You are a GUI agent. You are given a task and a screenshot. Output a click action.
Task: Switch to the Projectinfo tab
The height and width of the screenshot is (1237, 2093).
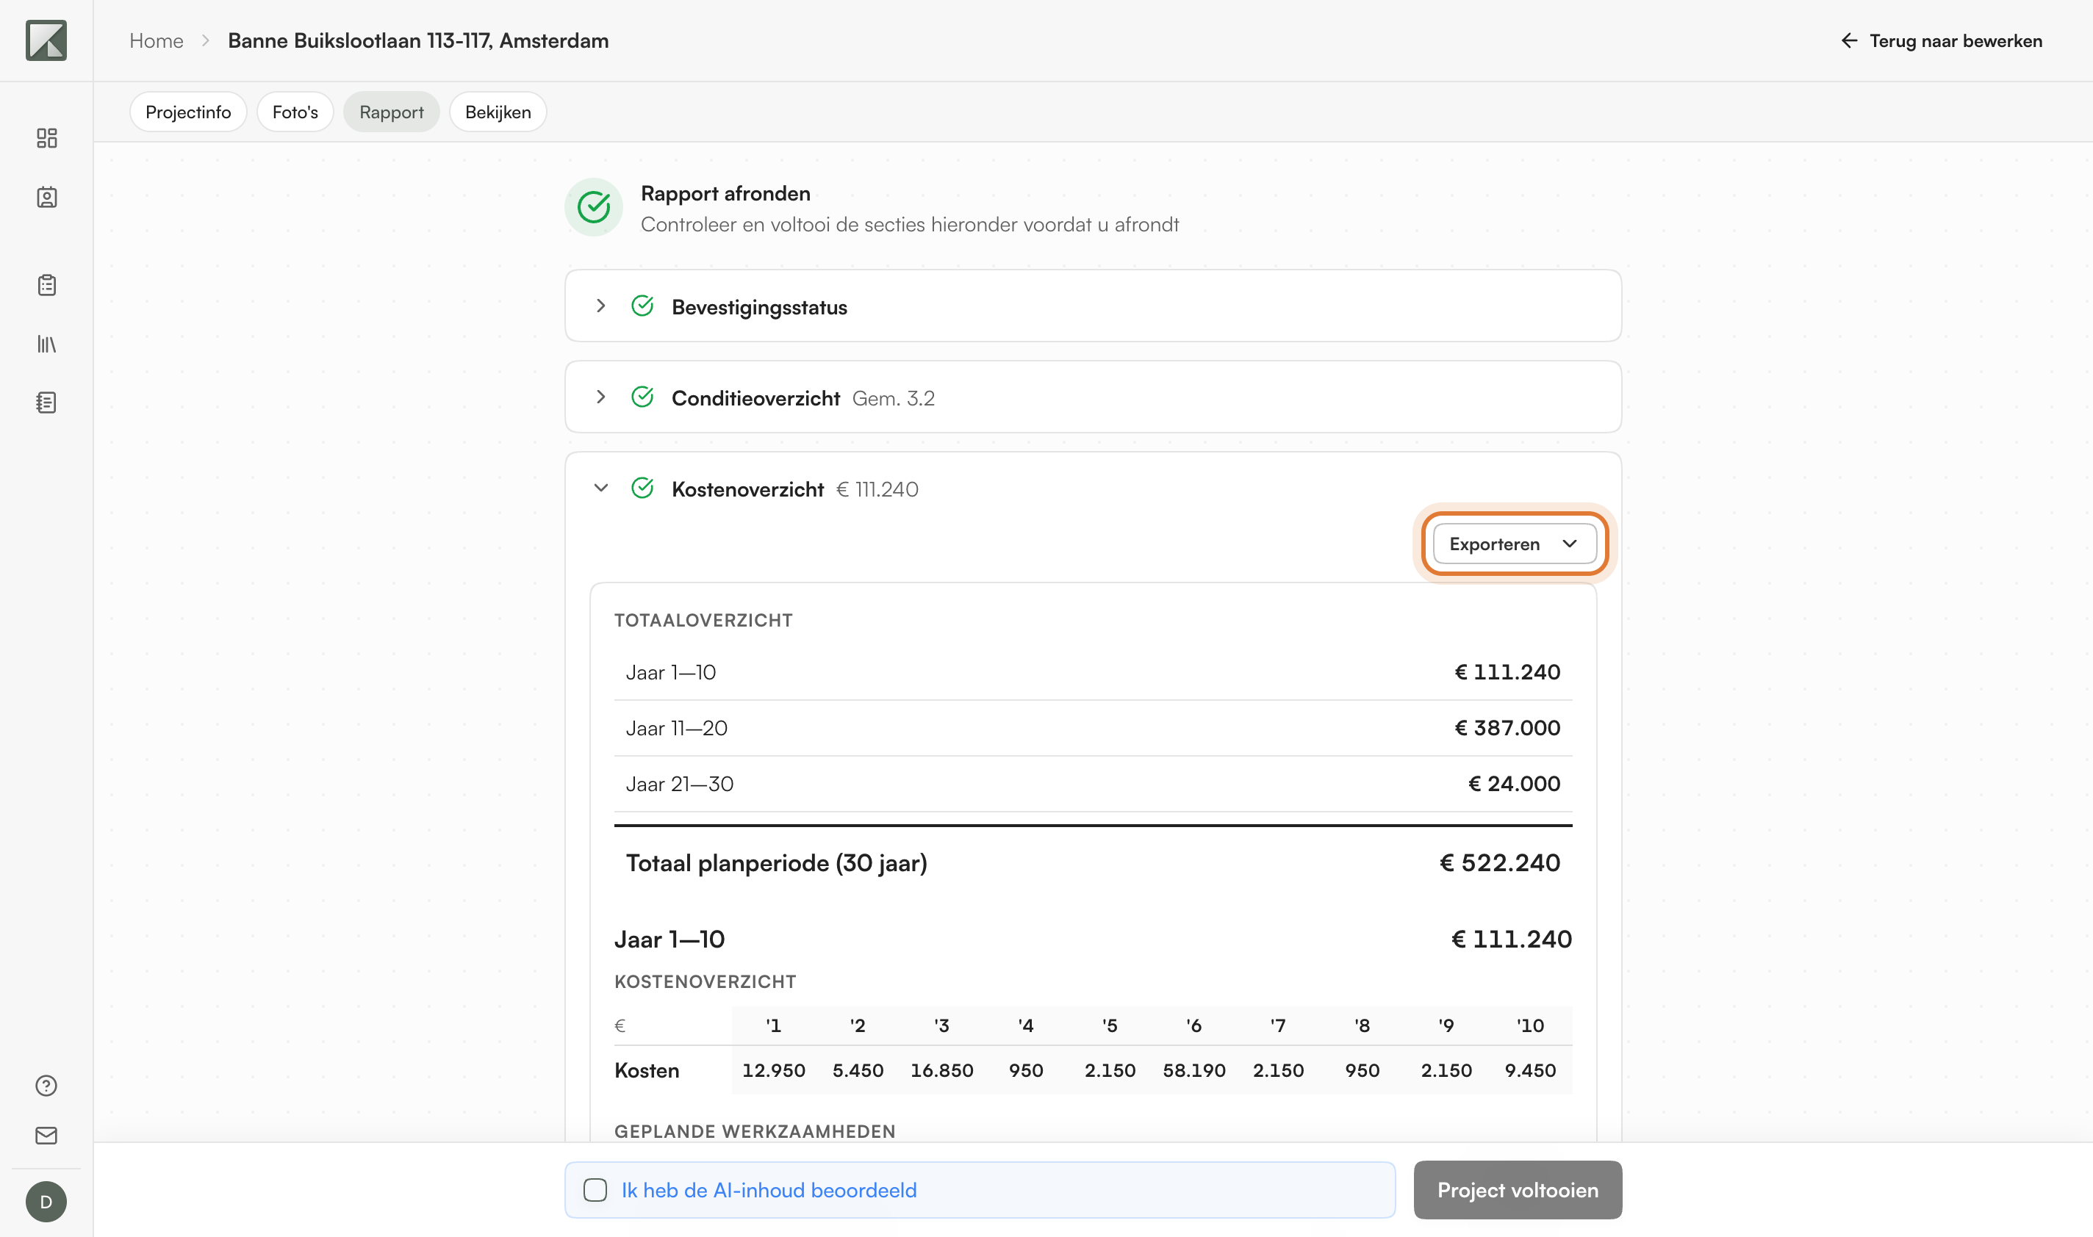click(188, 112)
